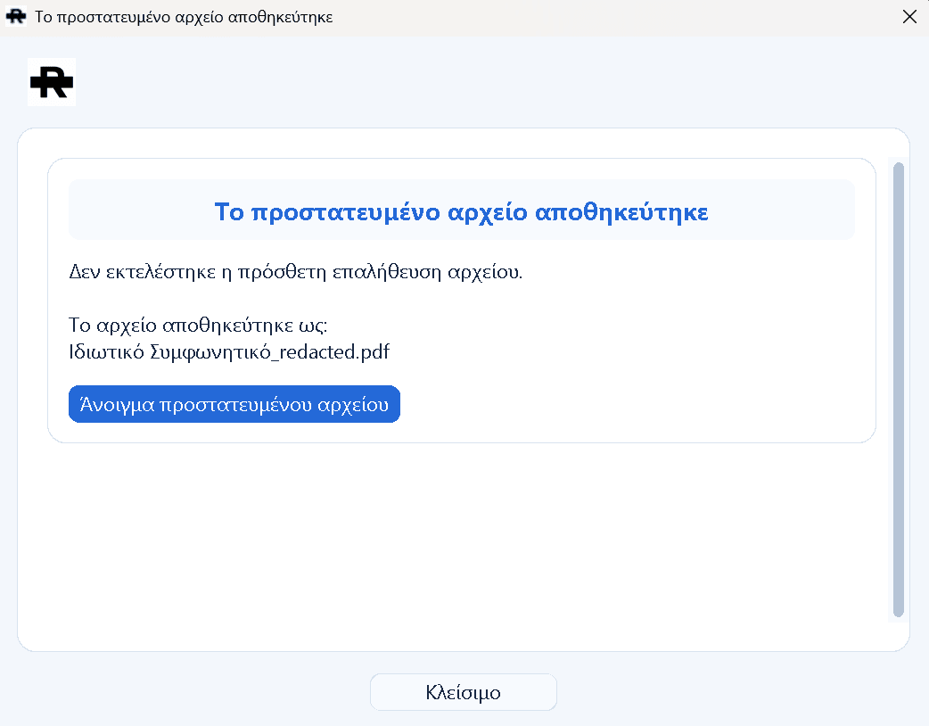Screen dimensions: 929x726
Task: Click the small title bar app icon
Action: [x=16, y=17]
